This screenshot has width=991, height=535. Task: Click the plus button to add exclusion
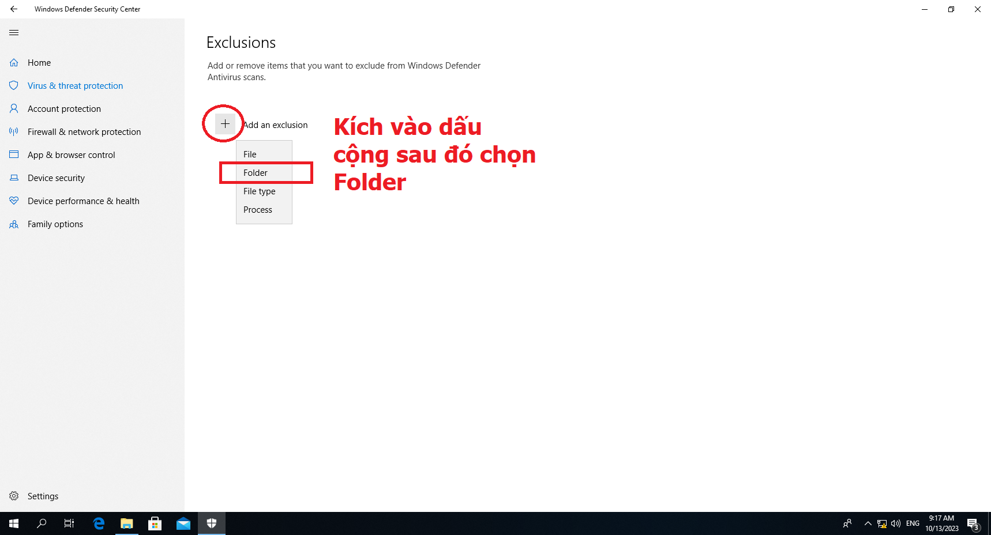click(x=225, y=124)
